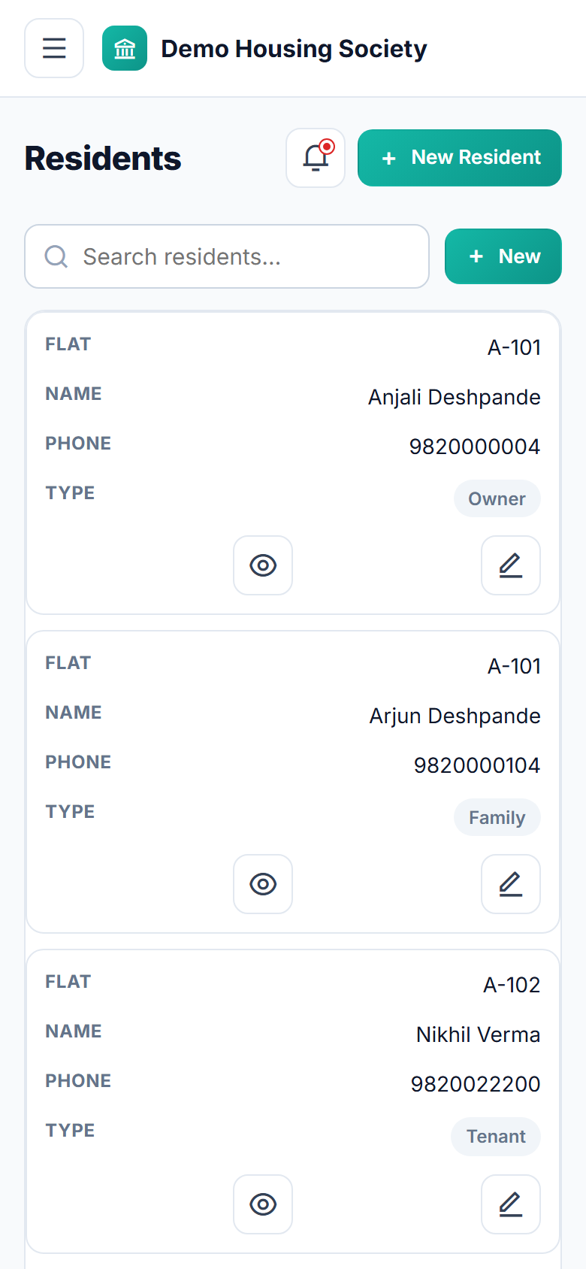The height and width of the screenshot is (1269, 586).
Task: Click Nikhil Verma's name
Action: (x=479, y=1034)
